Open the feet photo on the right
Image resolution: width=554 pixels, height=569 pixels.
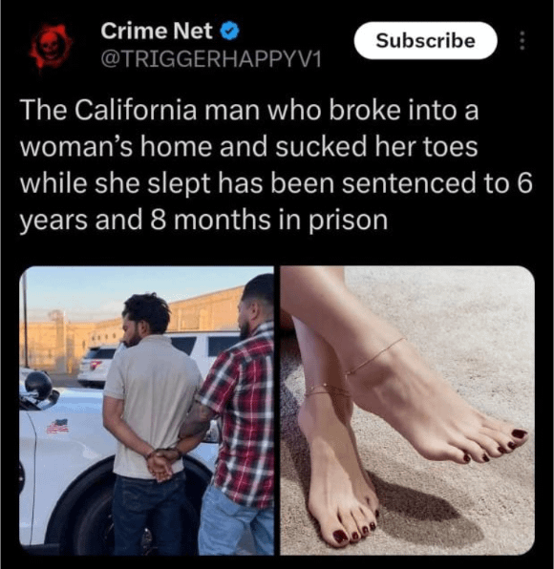coord(407,411)
